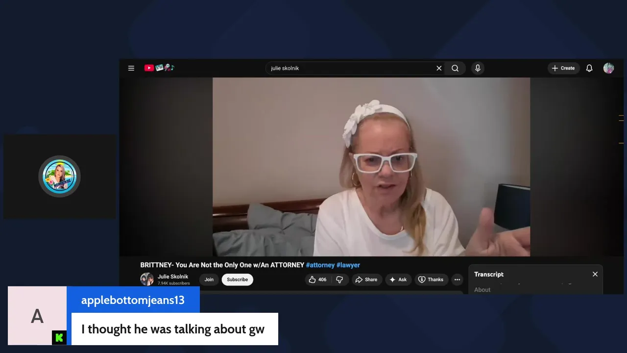The width and height of the screenshot is (627, 353).
Task: Go to YouTube home via logo
Action: (x=159, y=68)
